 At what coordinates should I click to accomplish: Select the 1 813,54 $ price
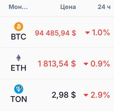click(57, 64)
